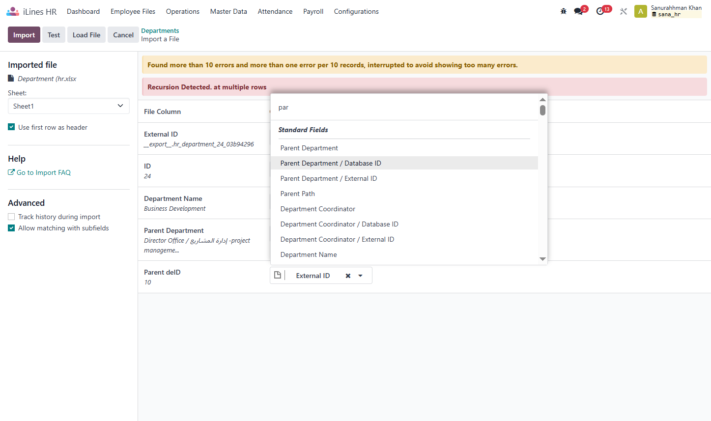Image resolution: width=711 pixels, height=421 pixels.
Task: Click the Load File button
Action: tap(86, 35)
